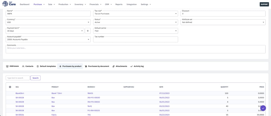The image size is (271, 116).
Task: Open the SK-00026 SKU link
Action: click(x=20, y=115)
